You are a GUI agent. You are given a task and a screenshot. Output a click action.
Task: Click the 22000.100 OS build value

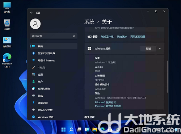(100, 89)
